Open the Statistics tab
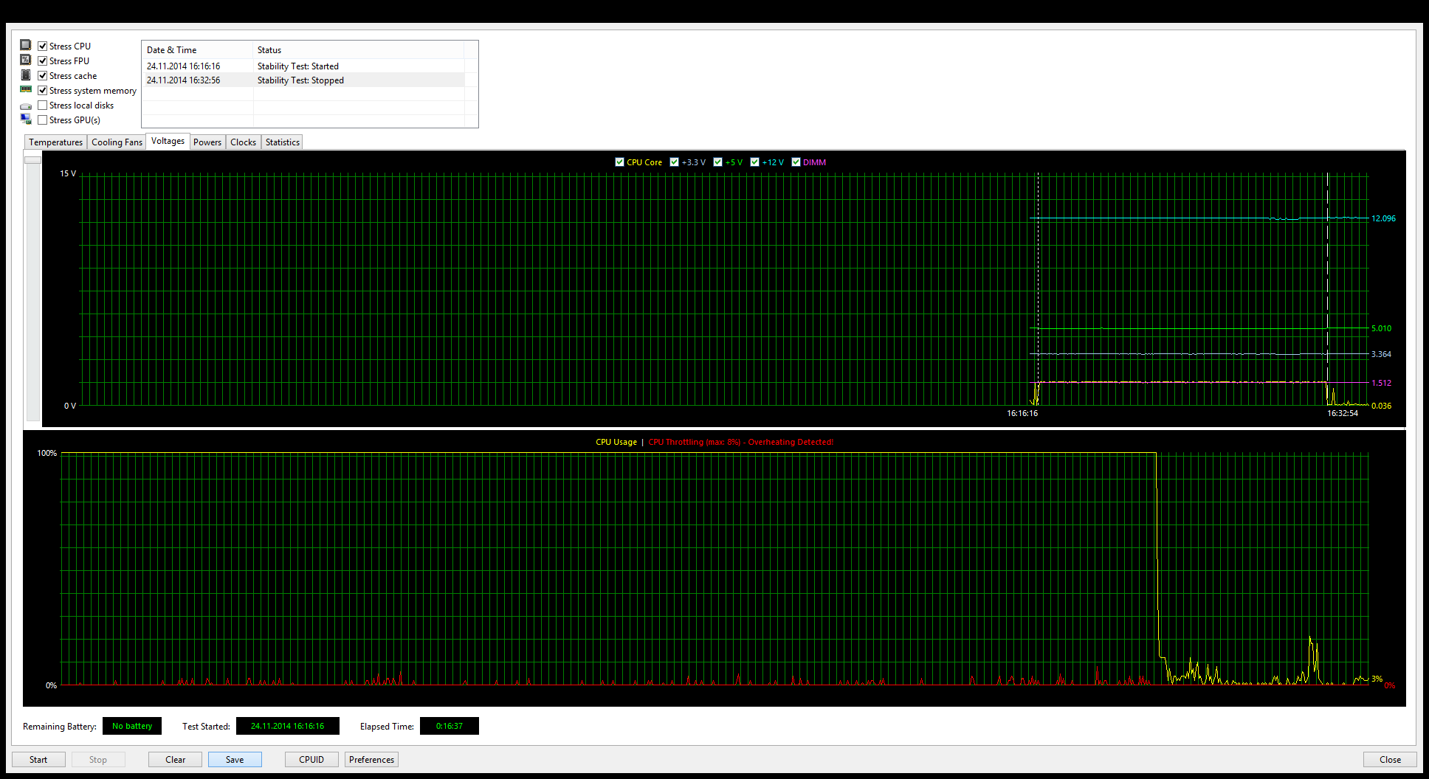This screenshot has width=1429, height=779. 283,142
